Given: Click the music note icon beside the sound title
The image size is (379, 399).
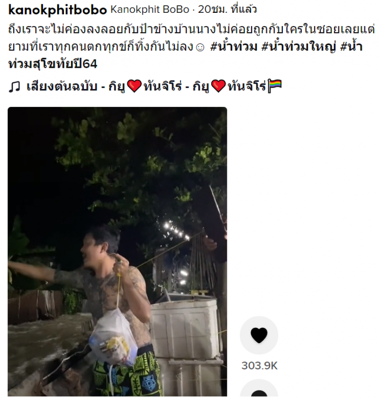Looking at the screenshot, I should 14,86.
